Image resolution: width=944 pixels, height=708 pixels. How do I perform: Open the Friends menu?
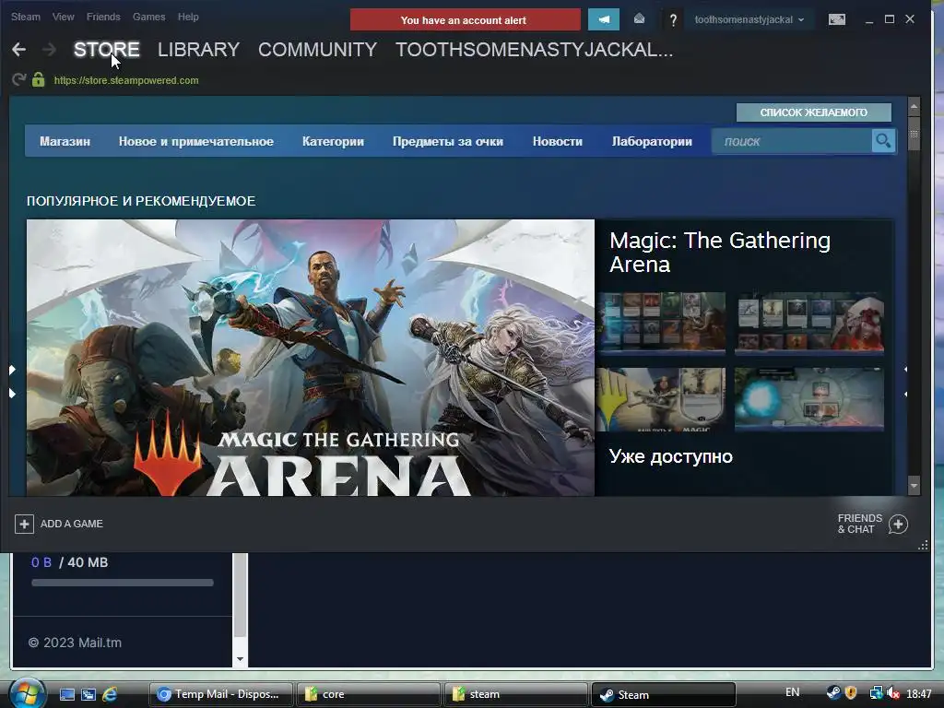click(x=103, y=17)
